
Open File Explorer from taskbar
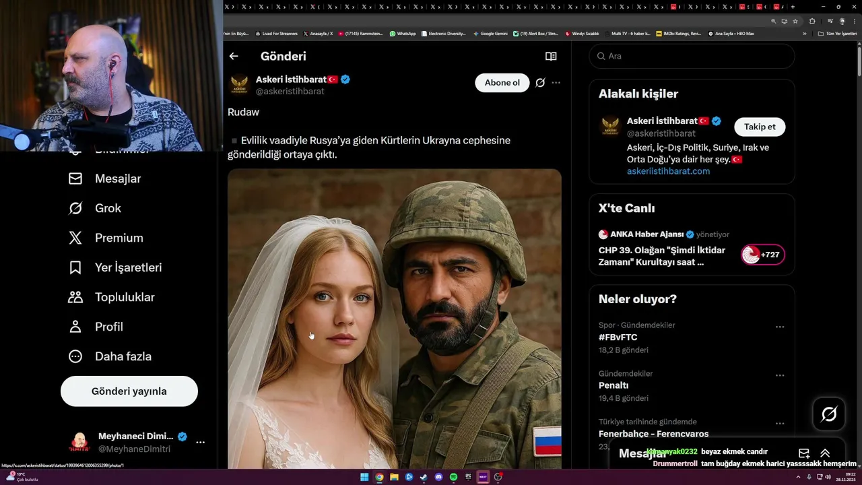tap(394, 477)
